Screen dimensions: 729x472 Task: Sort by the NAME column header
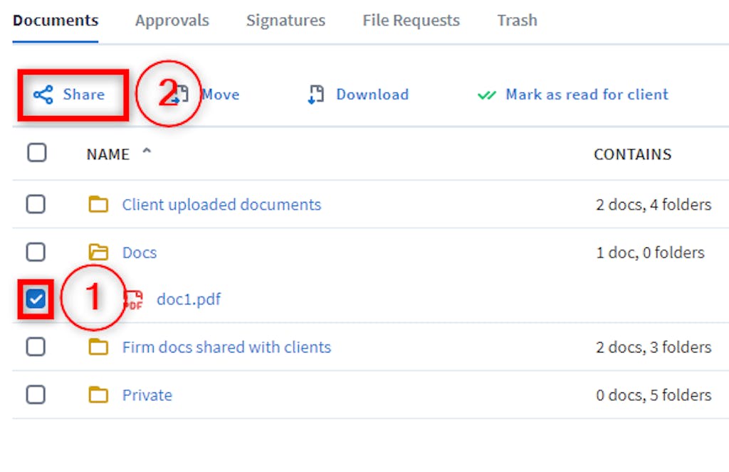click(108, 154)
